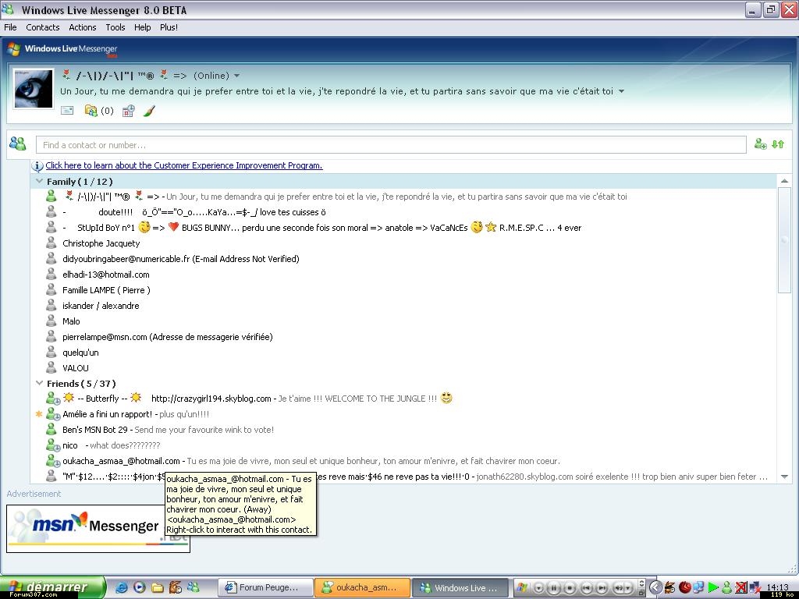This screenshot has height=599, width=799.
Task: Launch Windows Media Player from quick launch
Action: pos(140,587)
